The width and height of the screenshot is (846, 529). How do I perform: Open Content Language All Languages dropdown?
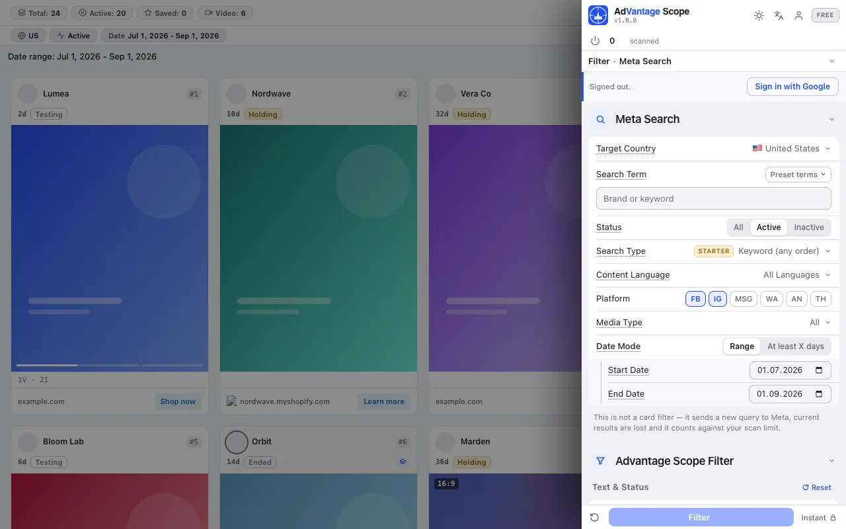pos(797,275)
